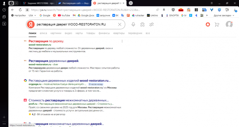Open the orgpage.ru Реставрцаия деревянных изделий result
This screenshot has height=127, width=239.
[69, 81]
